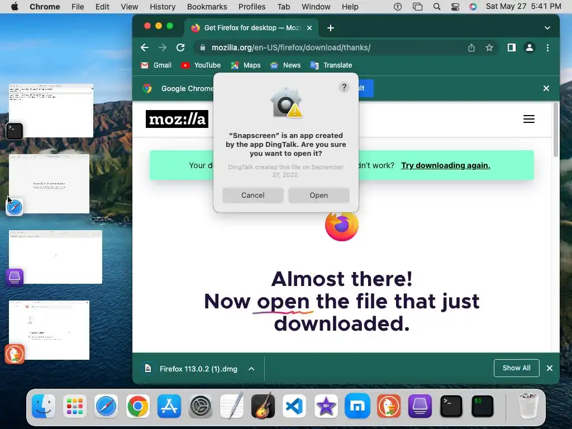Close the Get Firefox for desktop tab
The height and width of the screenshot is (429, 572).
pyautogui.click(x=309, y=28)
